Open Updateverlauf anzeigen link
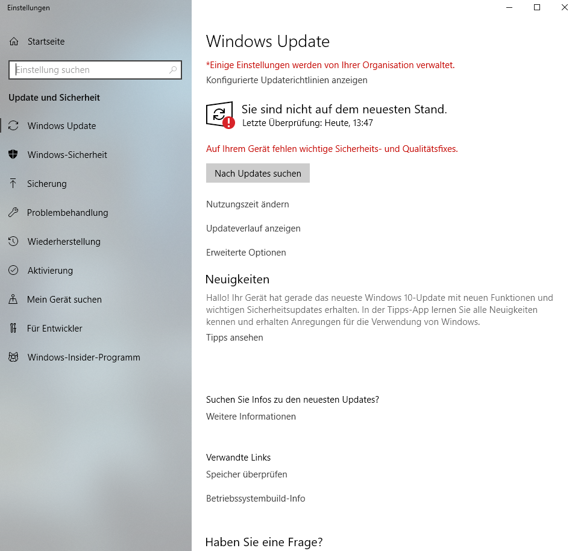This screenshot has width=575, height=551. 253,228
